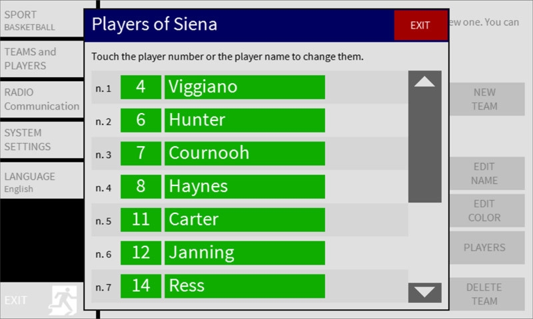
Task: Select the Carter name field
Action: [245, 220]
